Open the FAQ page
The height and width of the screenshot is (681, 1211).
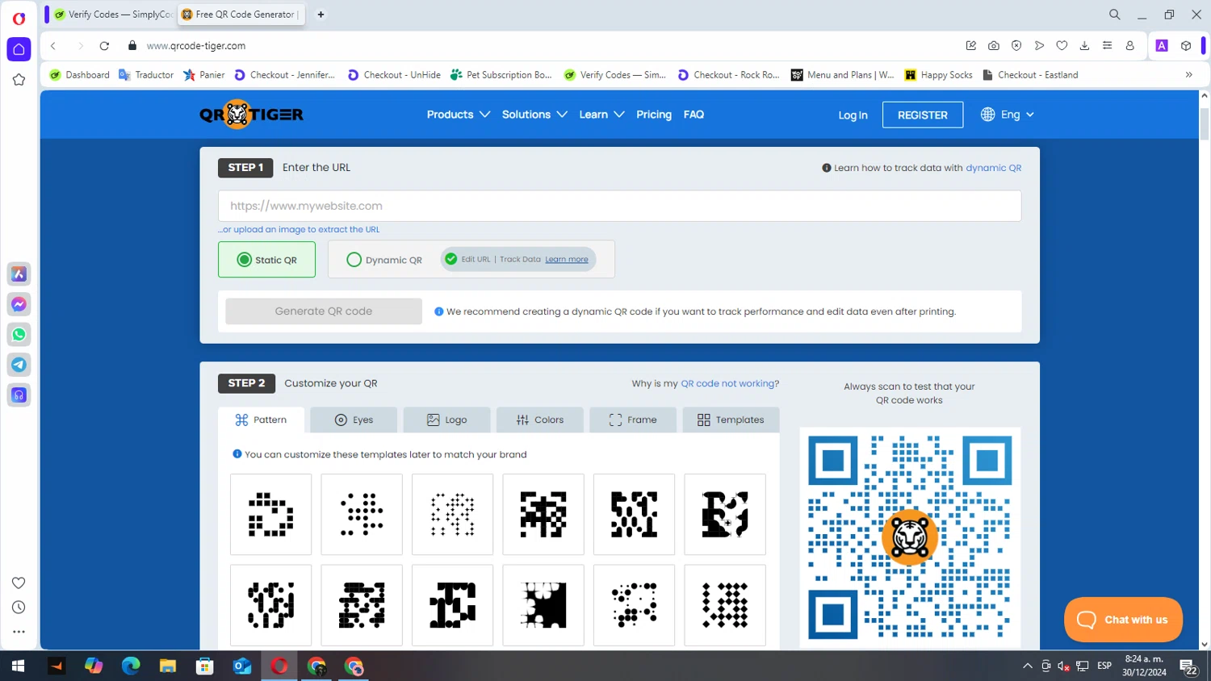(693, 115)
